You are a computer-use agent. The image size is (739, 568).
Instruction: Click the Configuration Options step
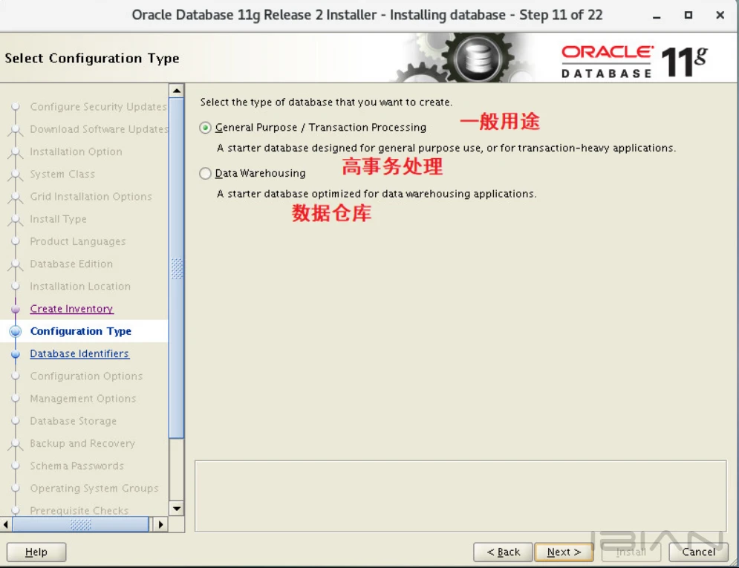(x=86, y=376)
